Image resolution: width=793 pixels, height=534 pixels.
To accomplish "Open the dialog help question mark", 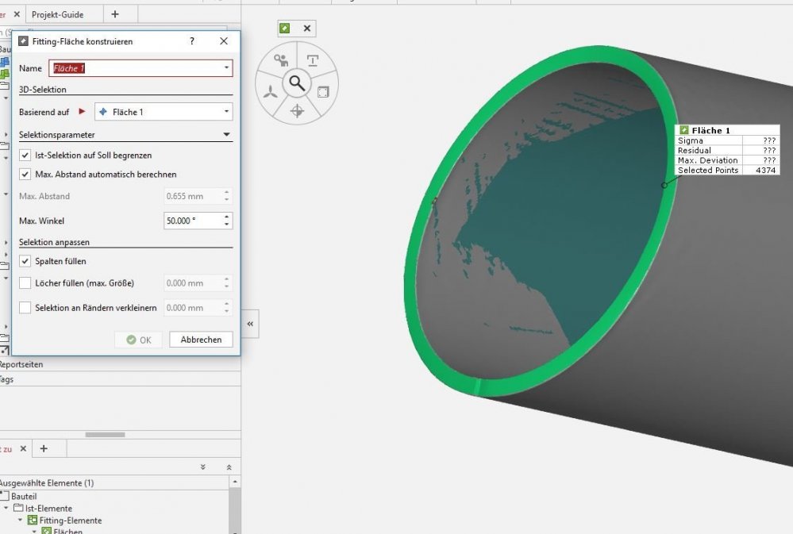I will tap(192, 41).
